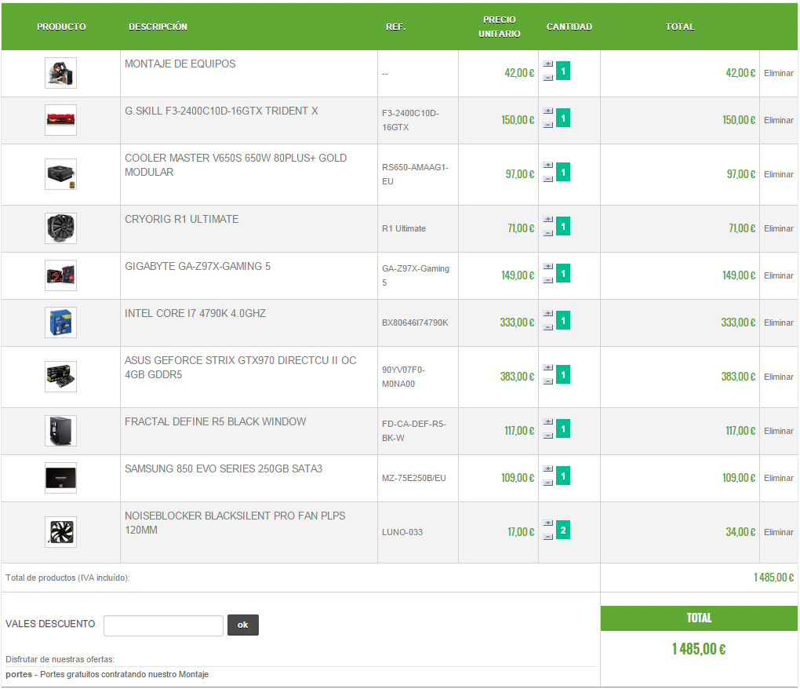The height and width of the screenshot is (689, 800).
Task: Remove Asus Strix GTX970 with Eliminar
Action: point(779,377)
